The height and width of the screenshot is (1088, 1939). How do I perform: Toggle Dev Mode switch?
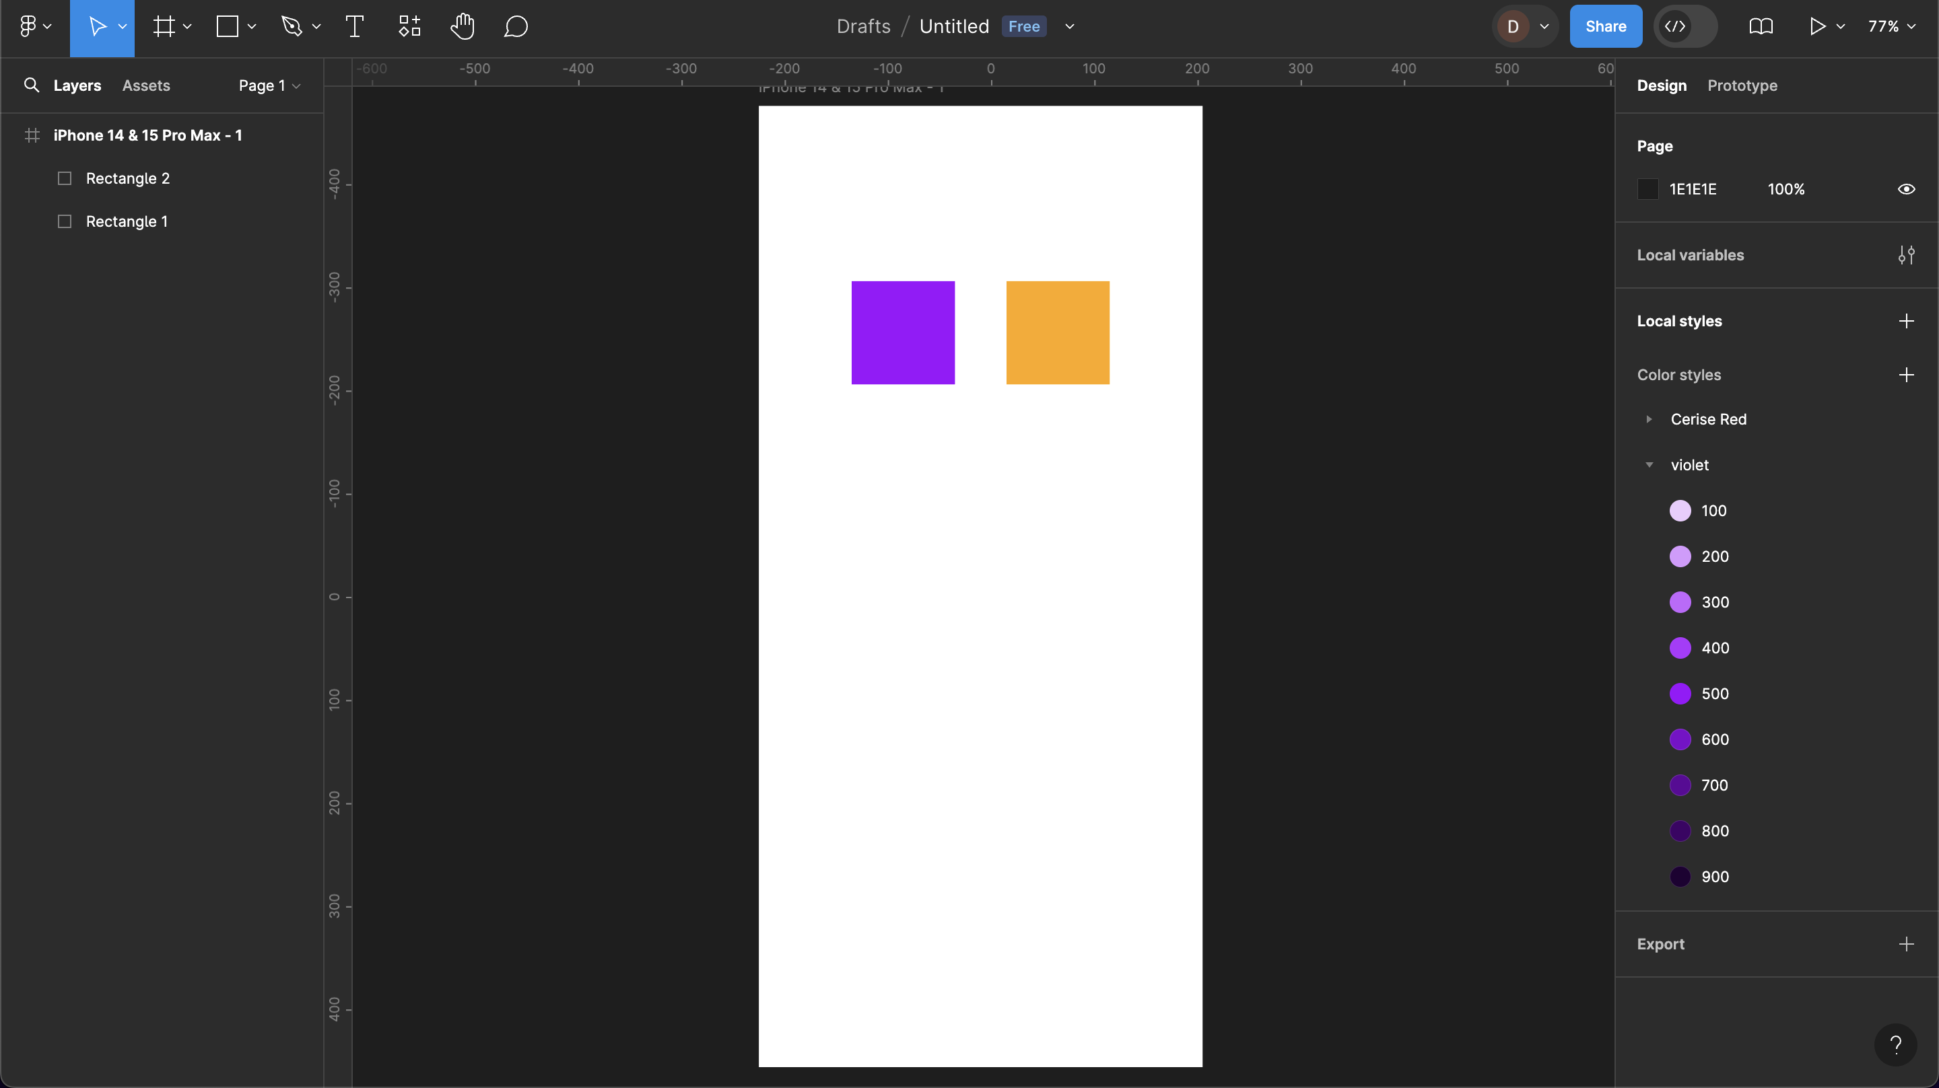[1685, 27]
